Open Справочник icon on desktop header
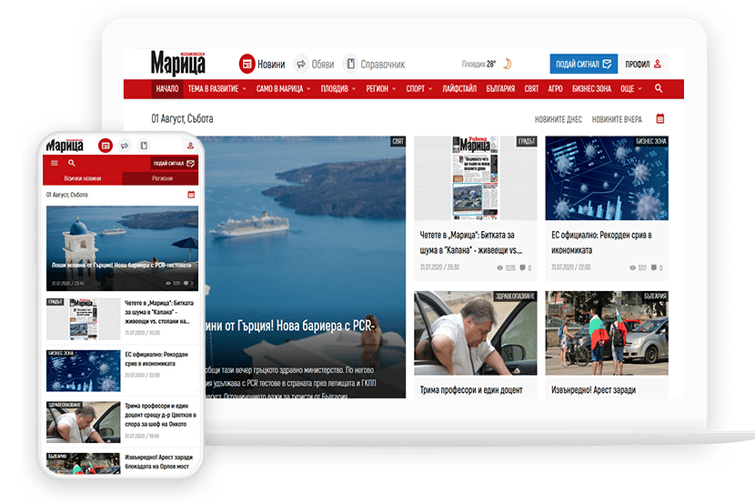Viewport: 755px width, 503px height. (x=350, y=64)
